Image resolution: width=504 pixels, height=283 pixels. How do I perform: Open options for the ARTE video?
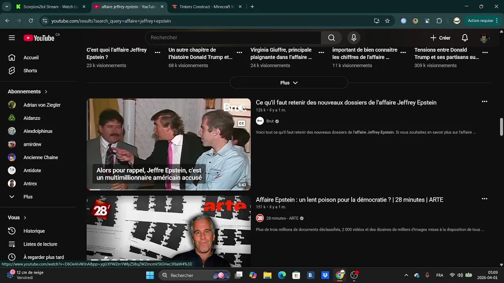pyautogui.click(x=484, y=199)
